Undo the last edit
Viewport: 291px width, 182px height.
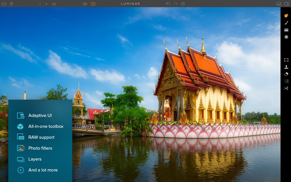coord(168,4)
